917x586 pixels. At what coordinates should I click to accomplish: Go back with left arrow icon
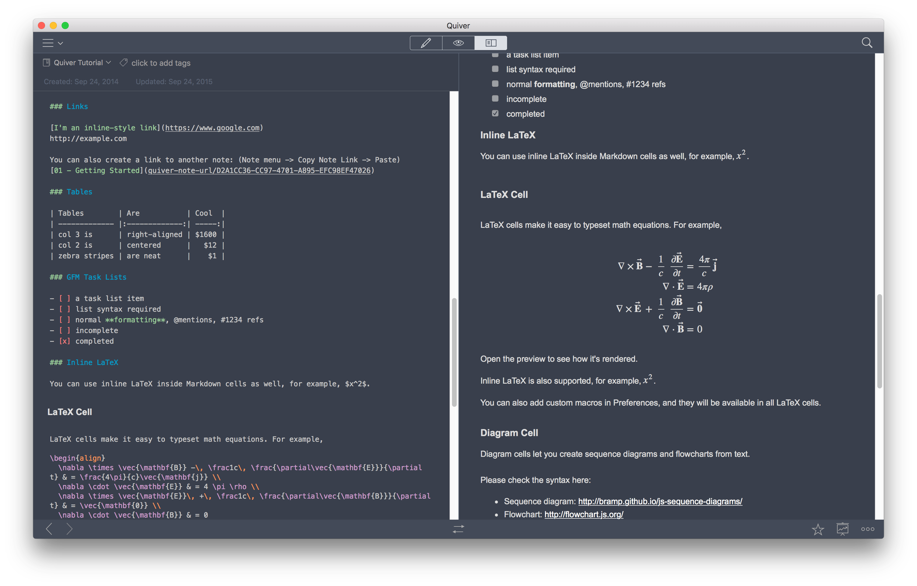coord(49,529)
